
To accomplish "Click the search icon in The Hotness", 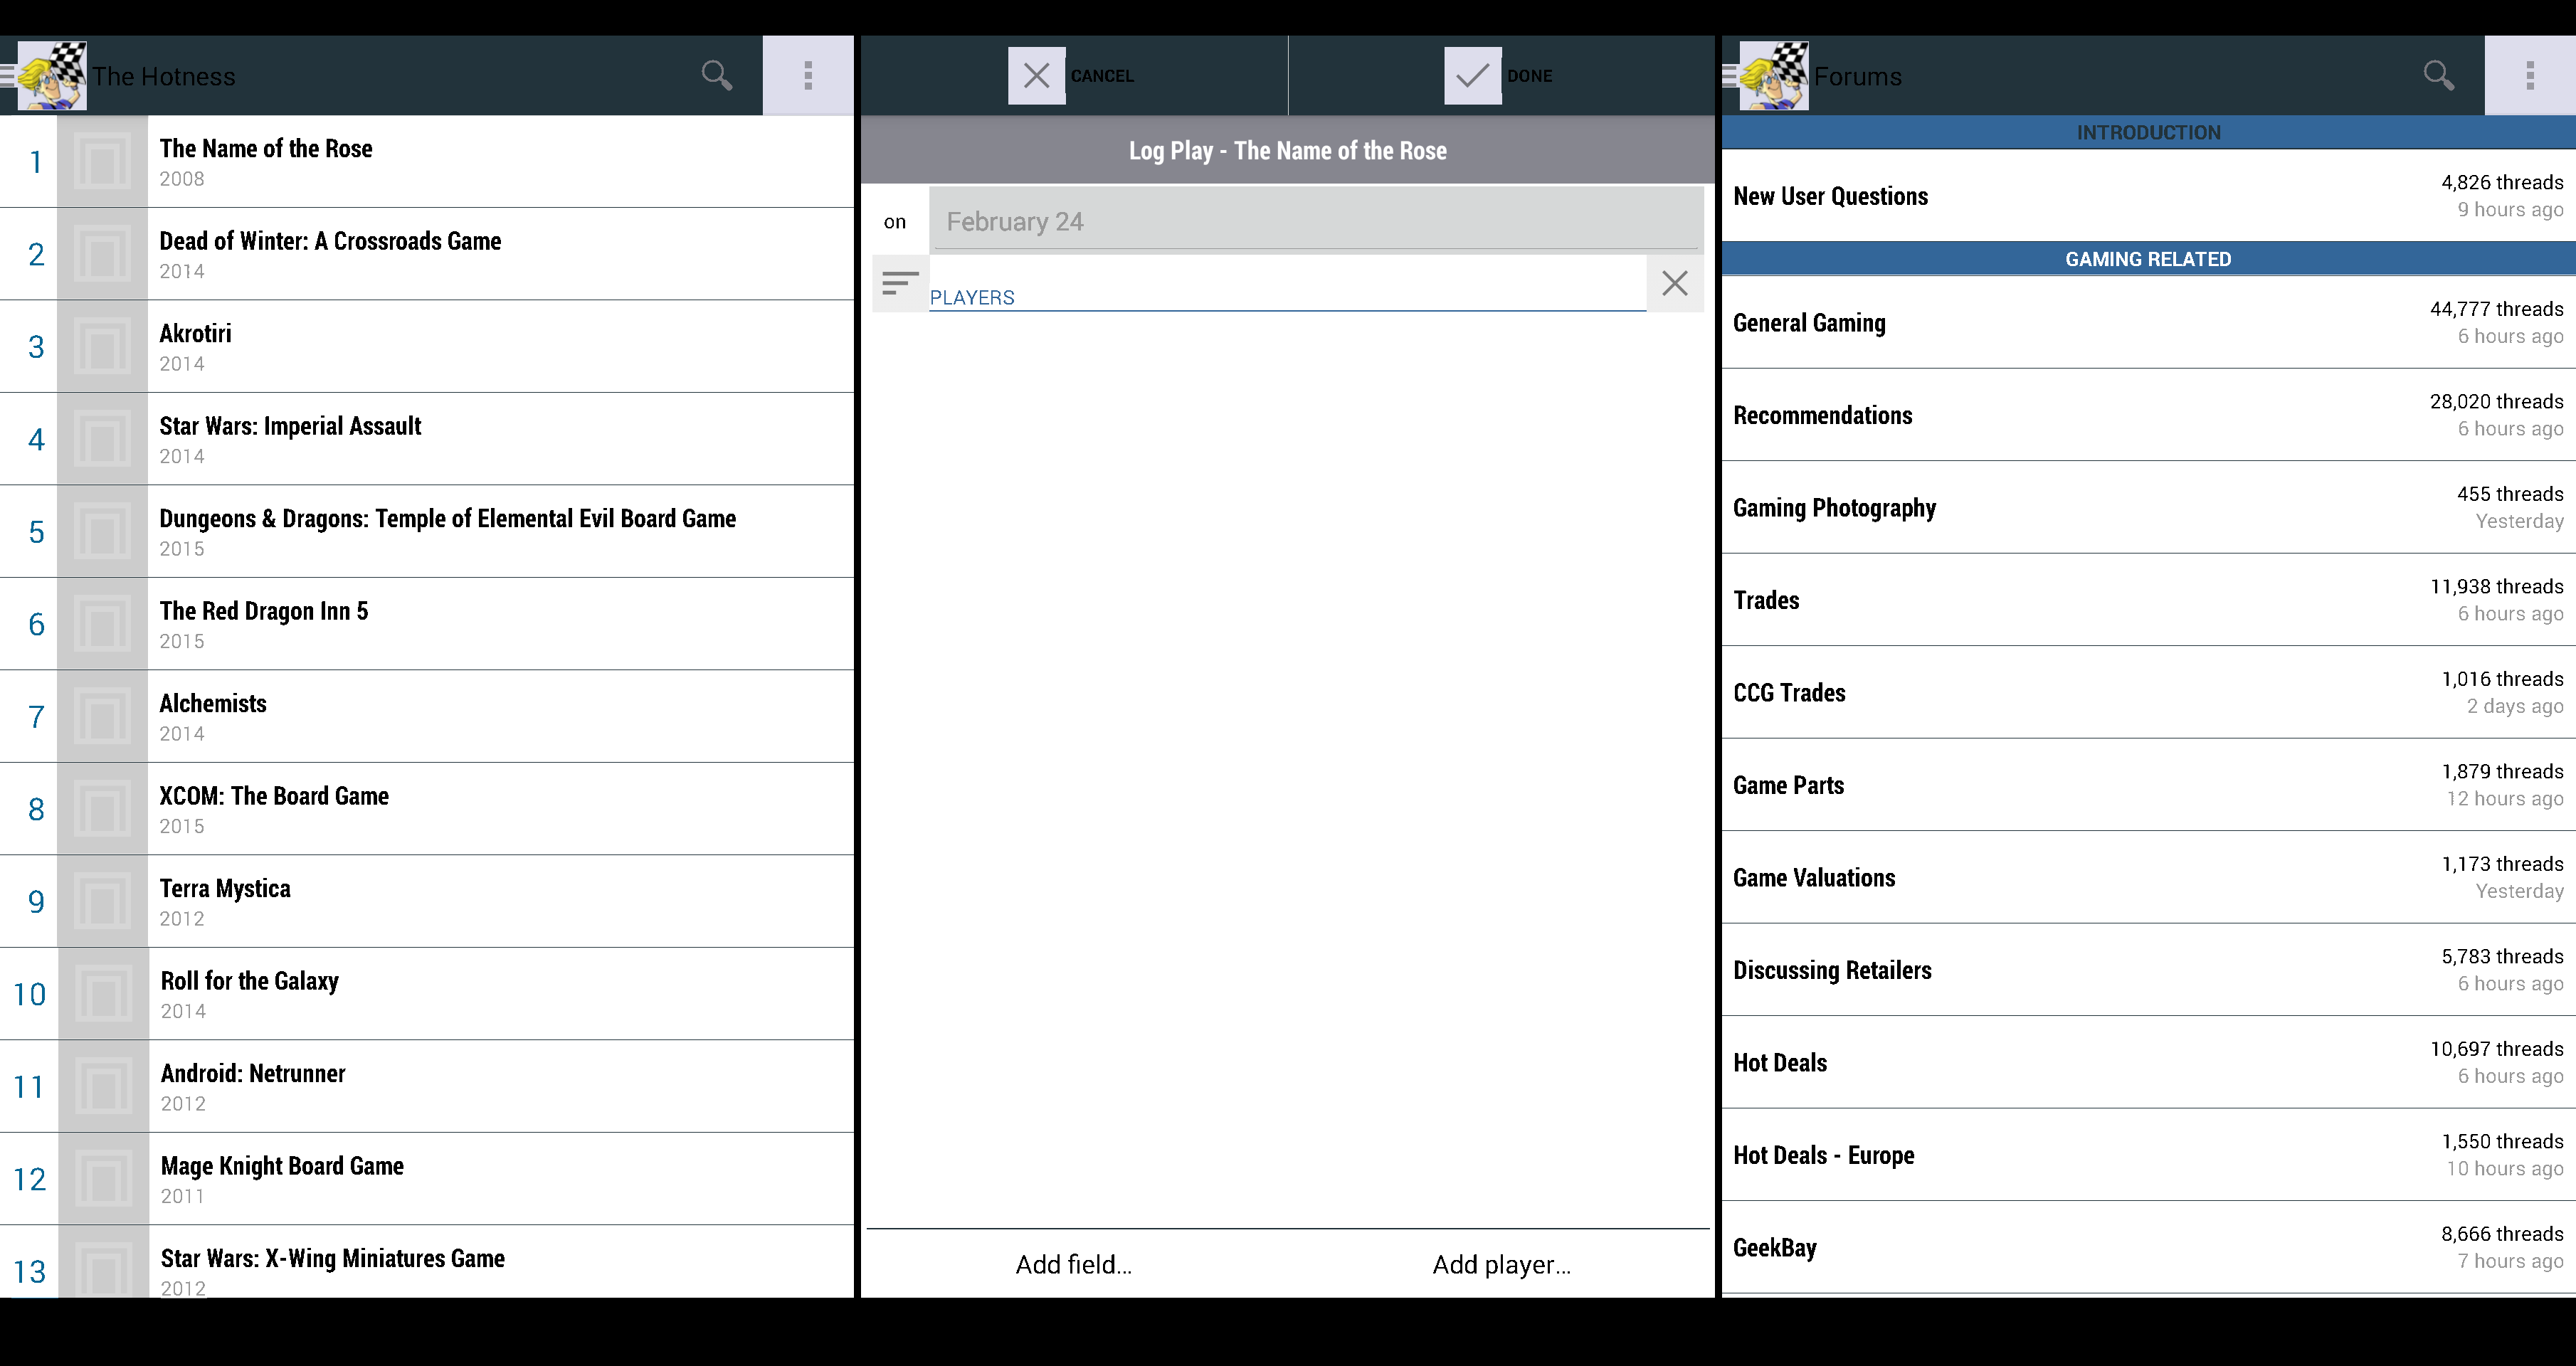I will pyautogui.click(x=717, y=75).
